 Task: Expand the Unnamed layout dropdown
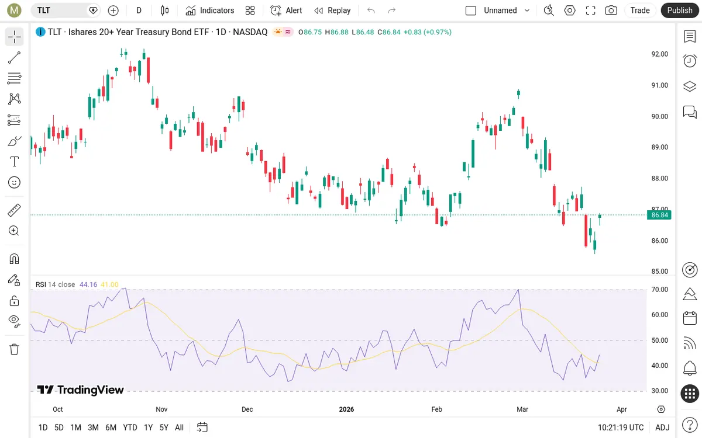[x=527, y=11]
